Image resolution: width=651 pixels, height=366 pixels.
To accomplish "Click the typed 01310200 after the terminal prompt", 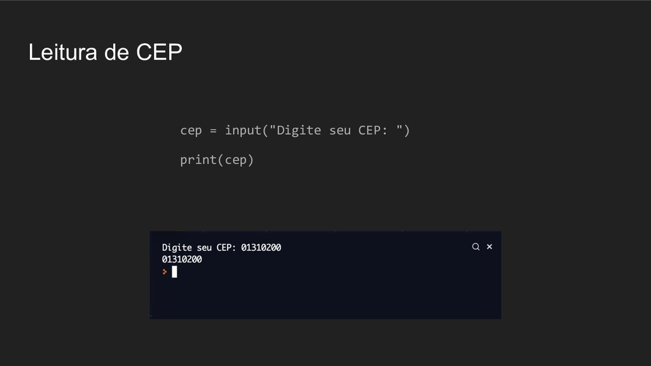I will pyautogui.click(x=261, y=248).
